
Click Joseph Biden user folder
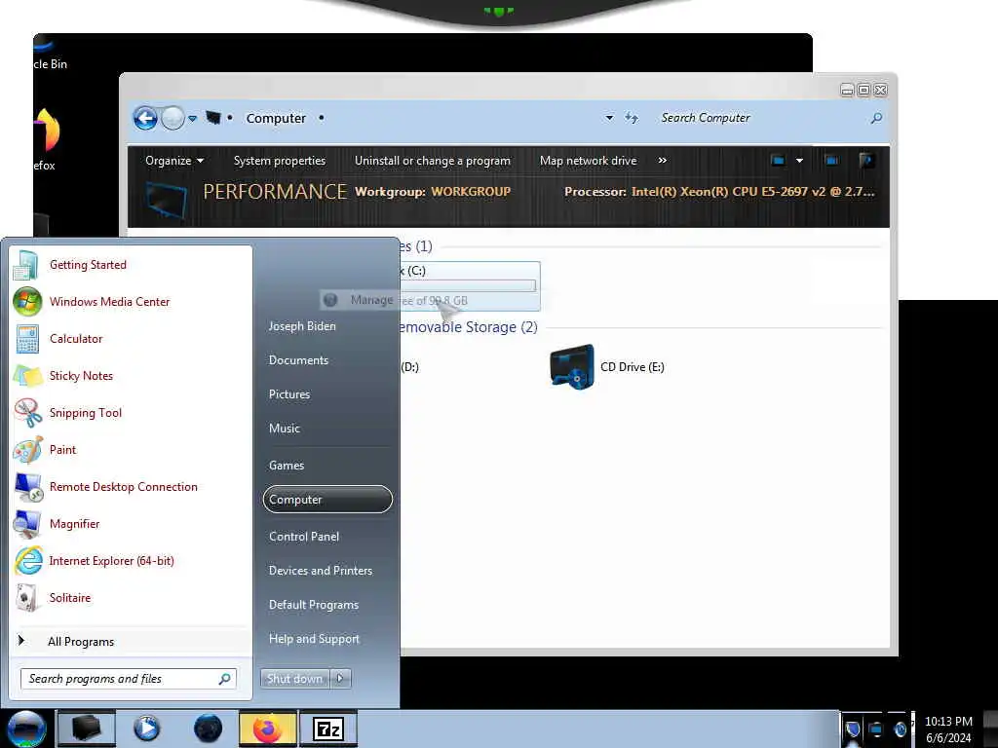coord(302,325)
